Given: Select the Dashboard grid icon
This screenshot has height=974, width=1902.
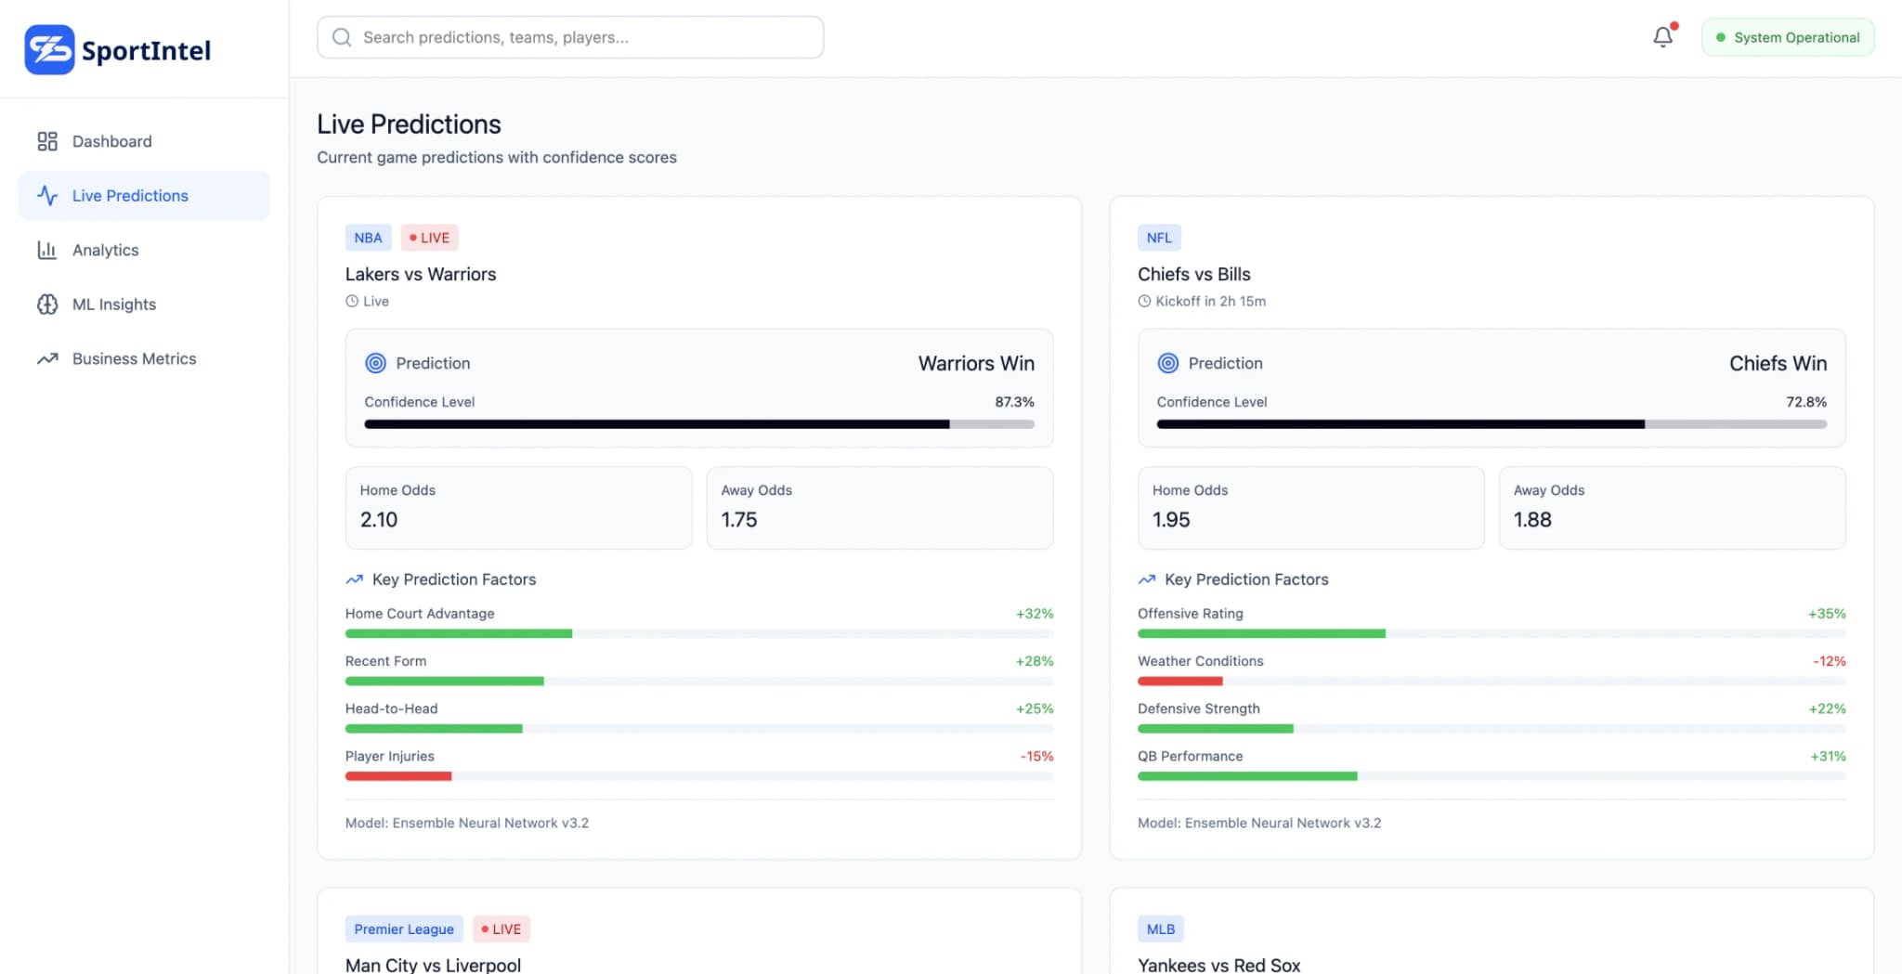Looking at the screenshot, I should tap(48, 141).
